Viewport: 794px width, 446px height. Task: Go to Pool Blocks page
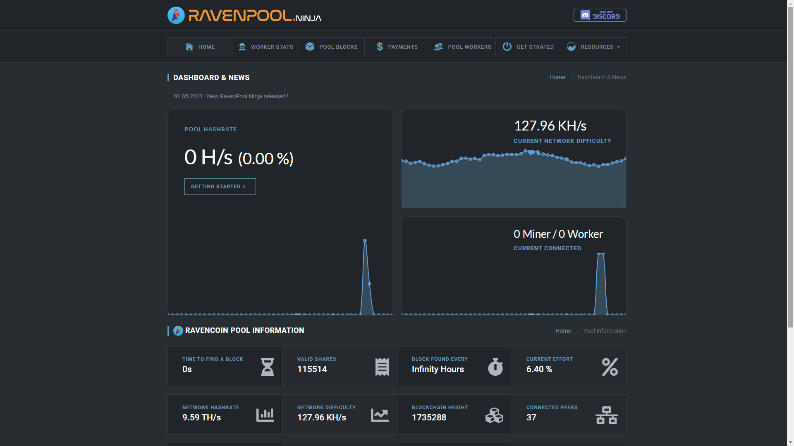tap(332, 47)
